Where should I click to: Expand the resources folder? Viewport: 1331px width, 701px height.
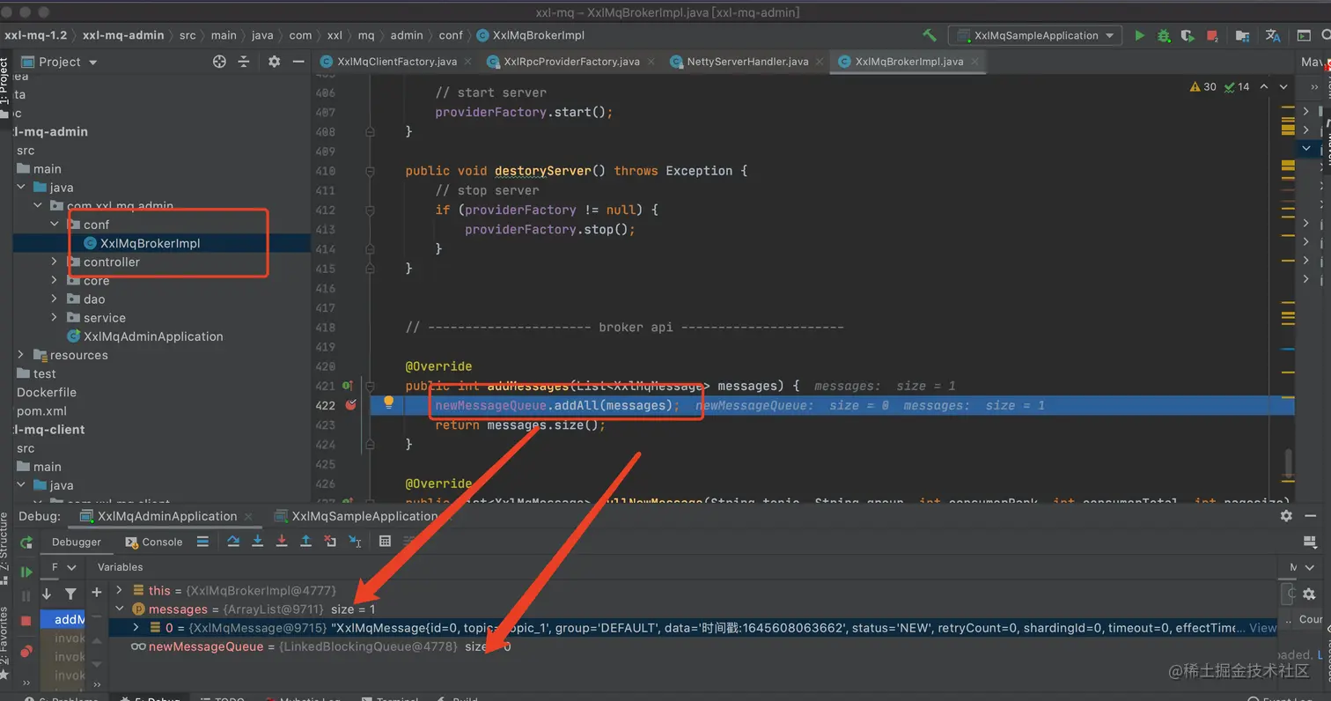[x=21, y=355]
